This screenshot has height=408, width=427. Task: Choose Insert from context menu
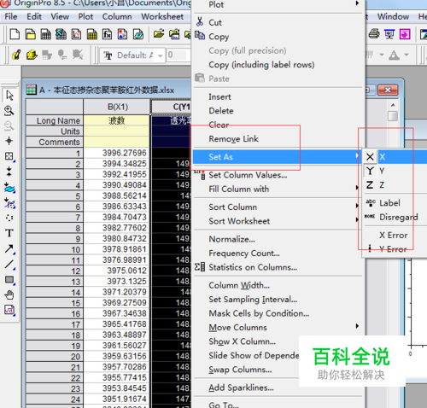219,96
